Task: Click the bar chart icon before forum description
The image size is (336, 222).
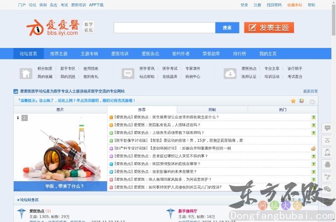Action: tap(16, 91)
